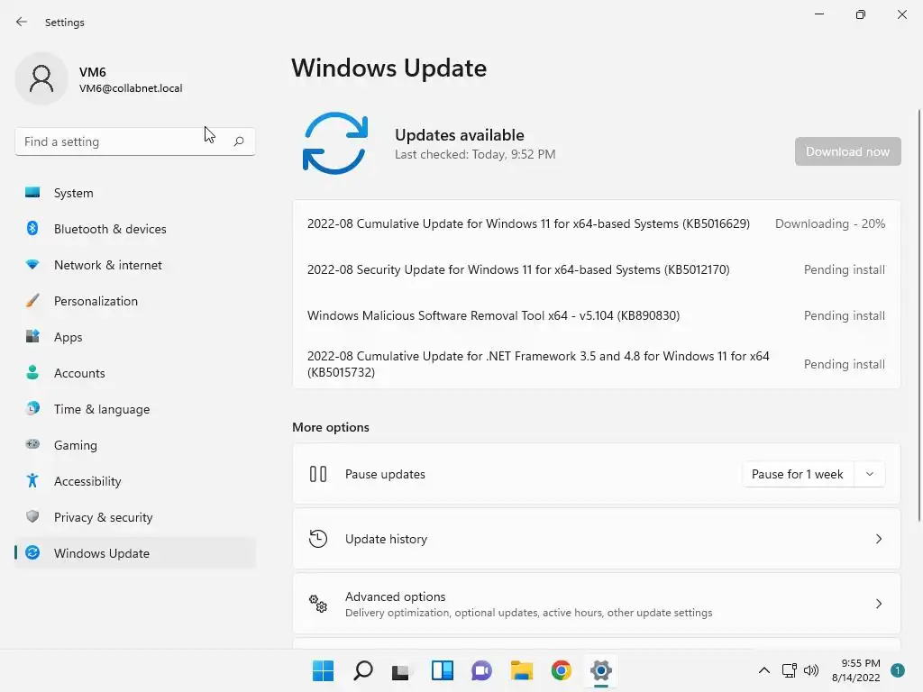Image resolution: width=923 pixels, height=692 pixels.
Task: Open Update history chevron arrow
Action: pyautogui.click(x=878, y=539)
